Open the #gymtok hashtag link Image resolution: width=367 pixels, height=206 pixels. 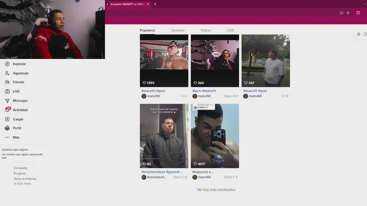coord(173,172)
